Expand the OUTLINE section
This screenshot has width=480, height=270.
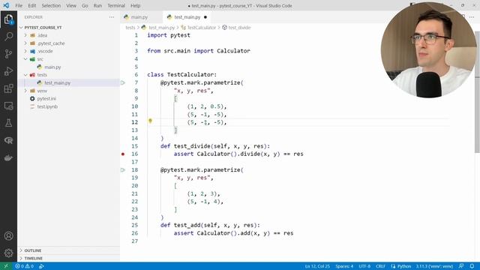[x=32, y=250]
